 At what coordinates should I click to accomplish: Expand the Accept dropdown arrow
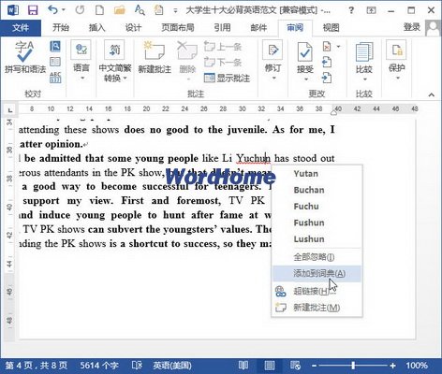pyautogui.click(x=306, y=79)
